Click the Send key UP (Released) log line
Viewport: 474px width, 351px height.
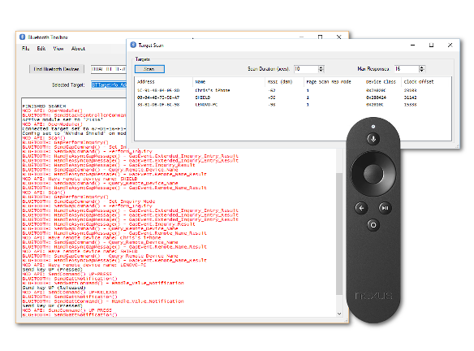(54, 288)
